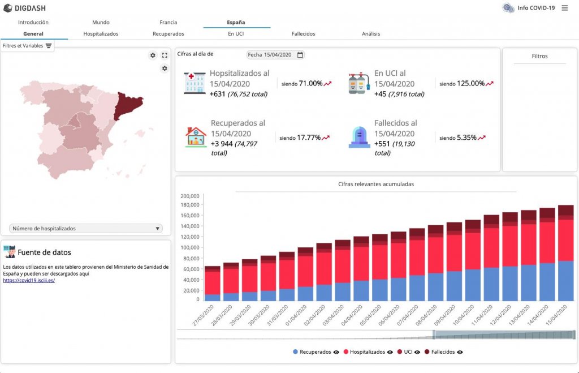Open the Hospitalizados sub-tab
This screenshot has height=373, width=579.
click(101, 33)
